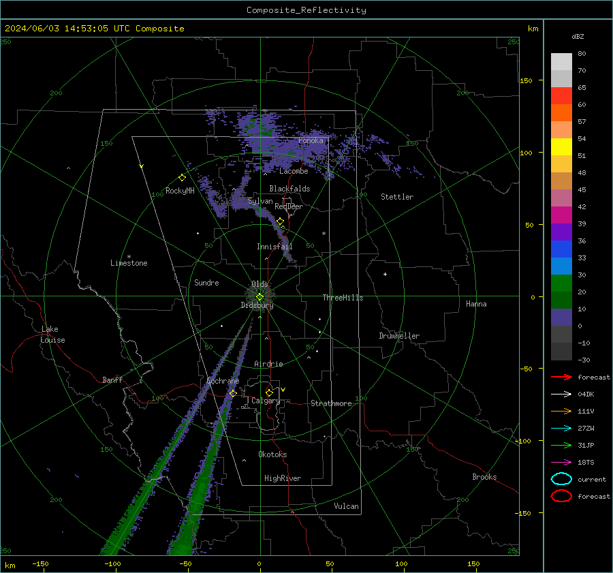
Task: Select the Stettler label
Action: tap(397, 197)
